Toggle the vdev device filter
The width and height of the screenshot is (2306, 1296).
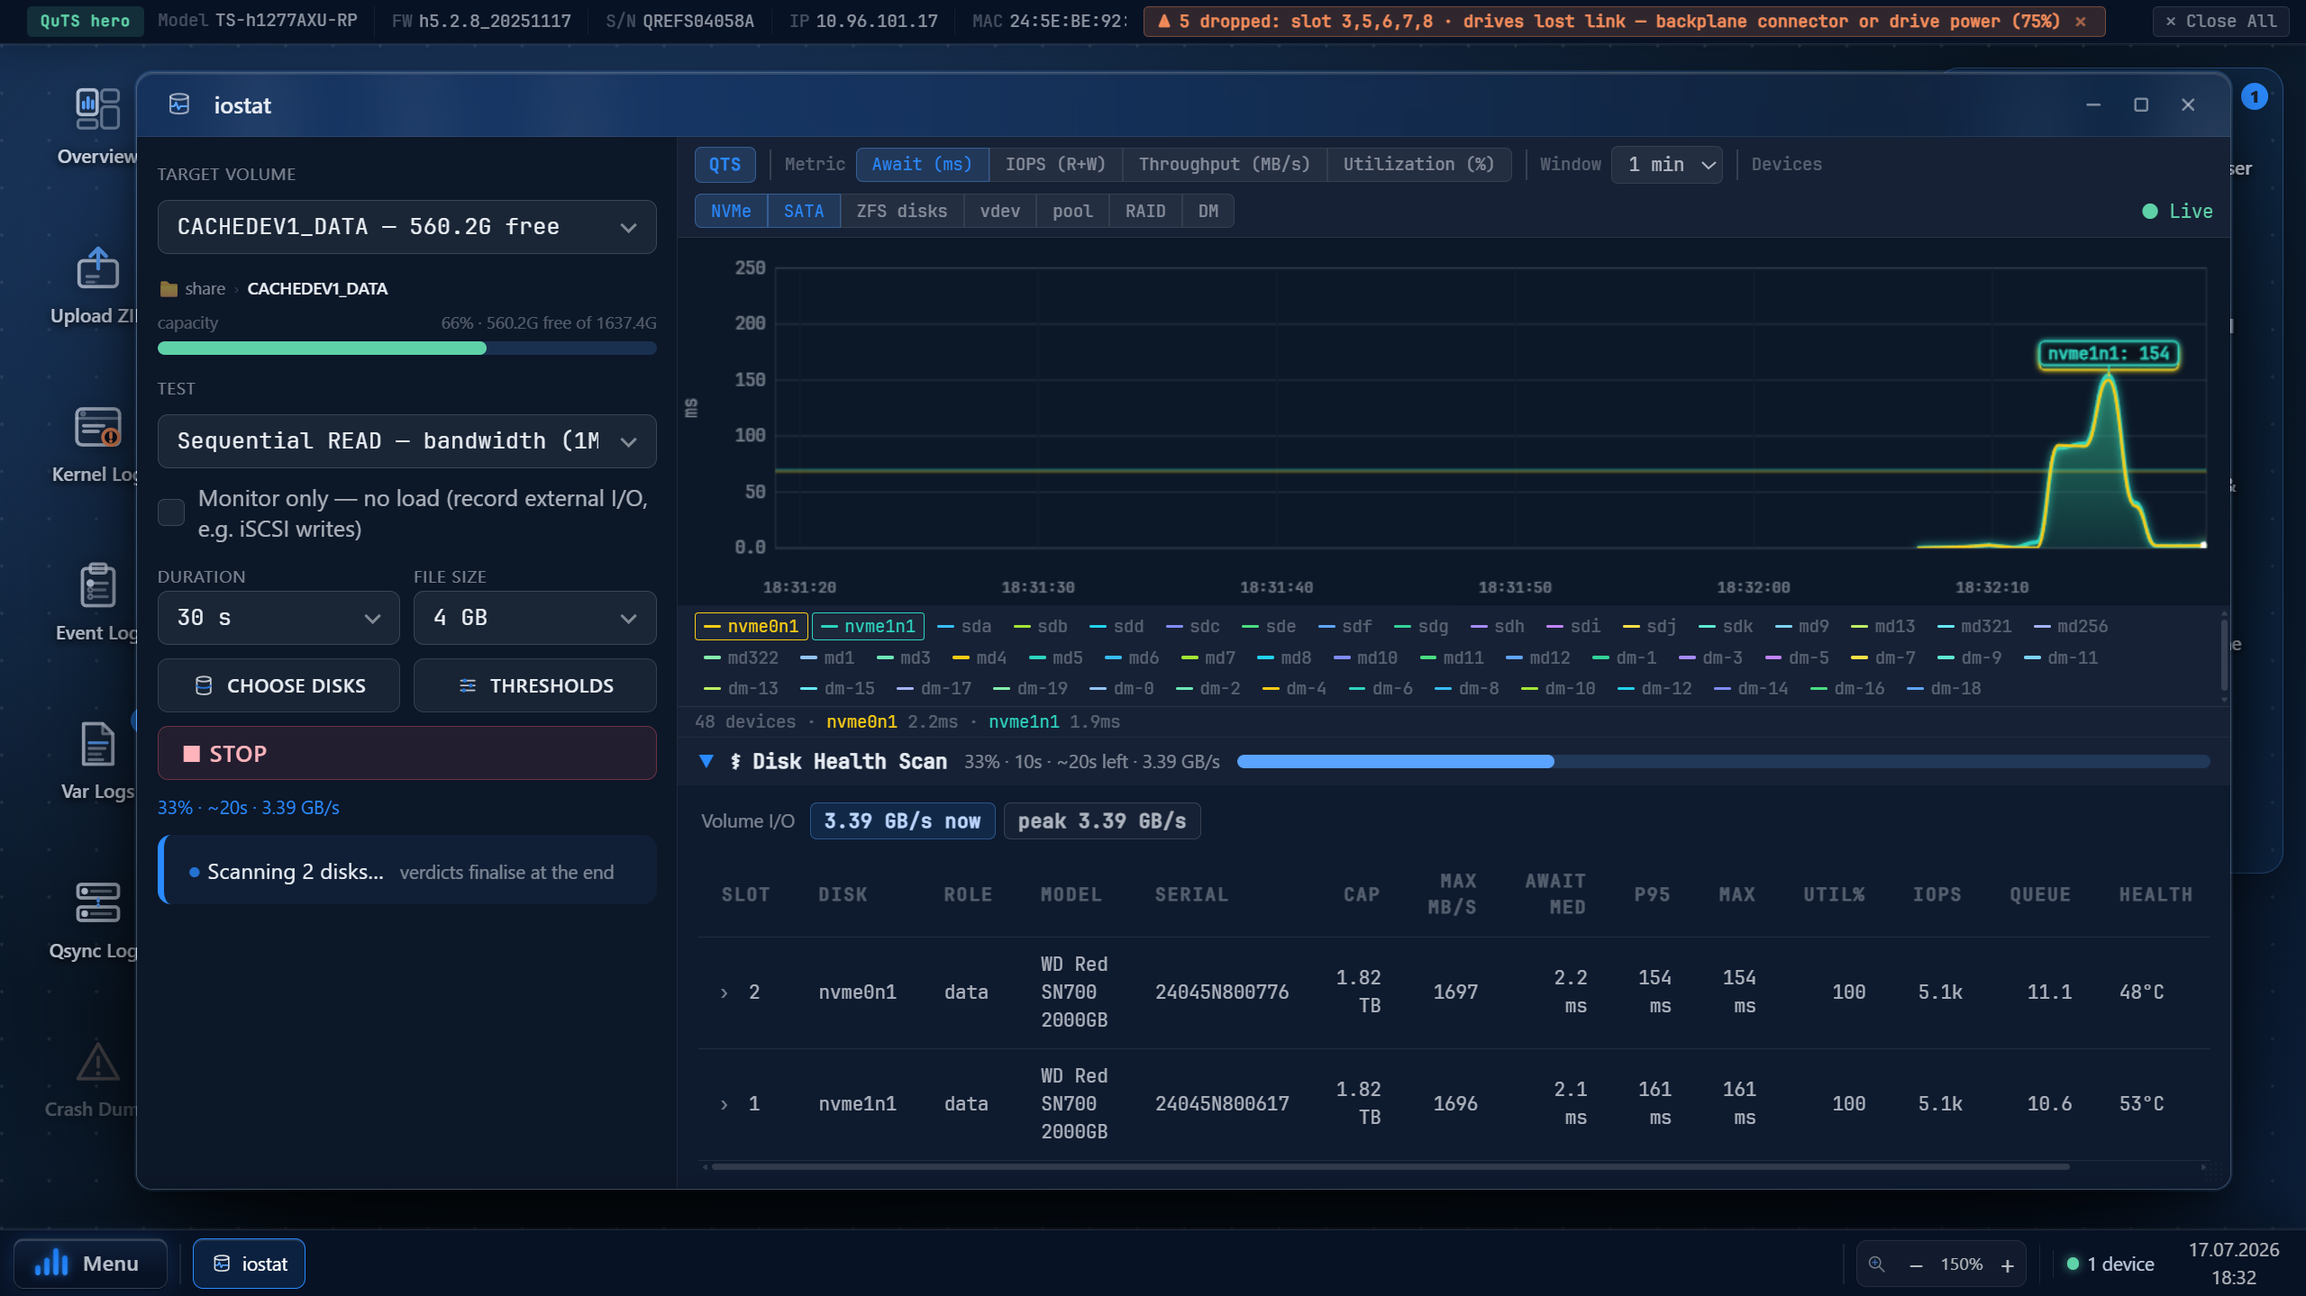pos(999,211)
